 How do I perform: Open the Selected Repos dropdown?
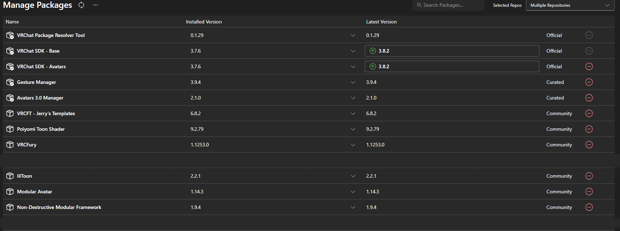(570, 5)
